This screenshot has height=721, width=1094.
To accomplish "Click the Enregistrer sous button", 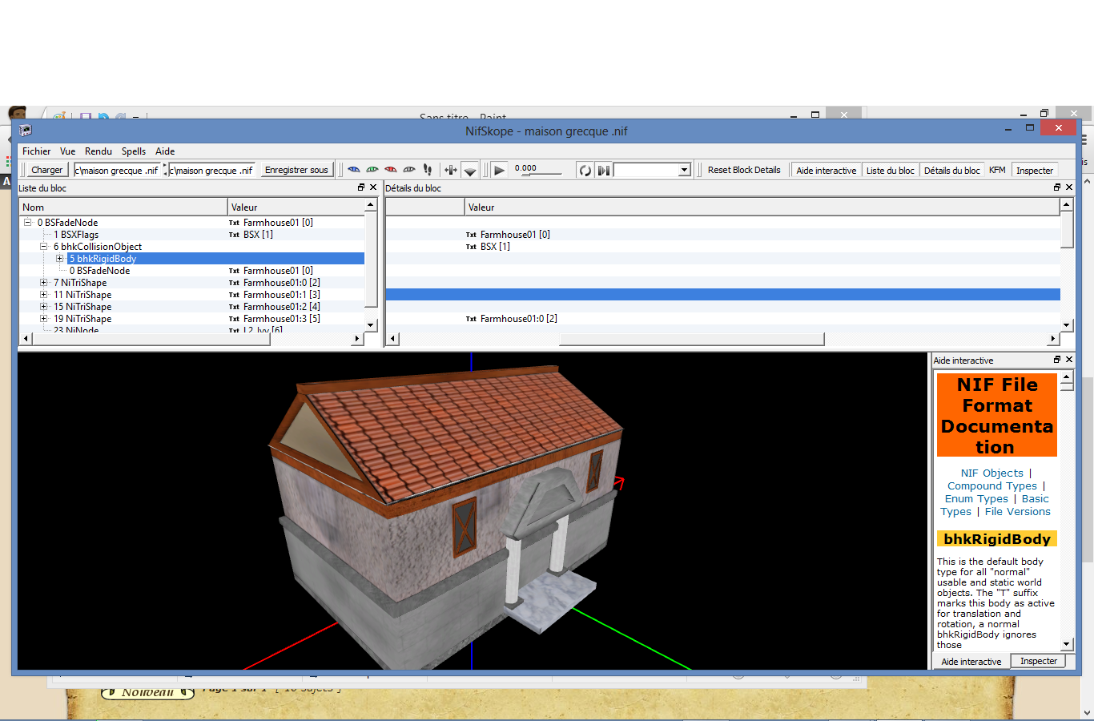I will point(296,170).
